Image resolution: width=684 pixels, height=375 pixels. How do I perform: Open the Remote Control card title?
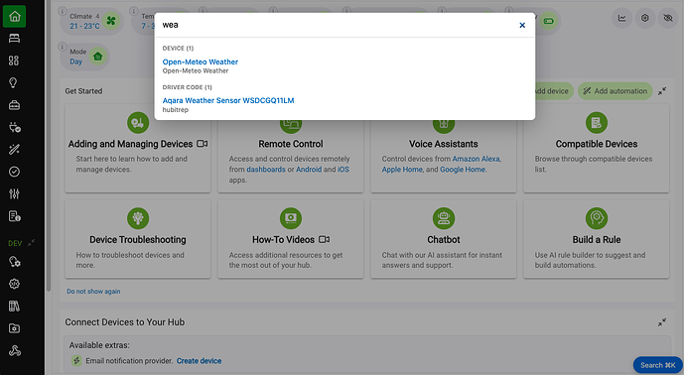pos(291,144)
